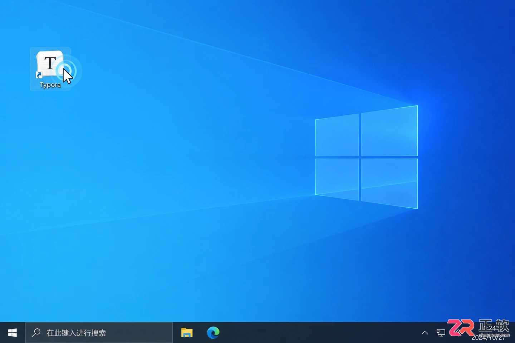Focus the 在此键入进行搜索 search box
This screenshot has width=515, height=343.
pos(99,333)
